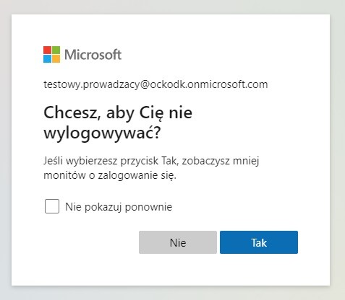Click the red square of the Microsoft logo
This screenshot has height=300, width=345.
point(47,50)
